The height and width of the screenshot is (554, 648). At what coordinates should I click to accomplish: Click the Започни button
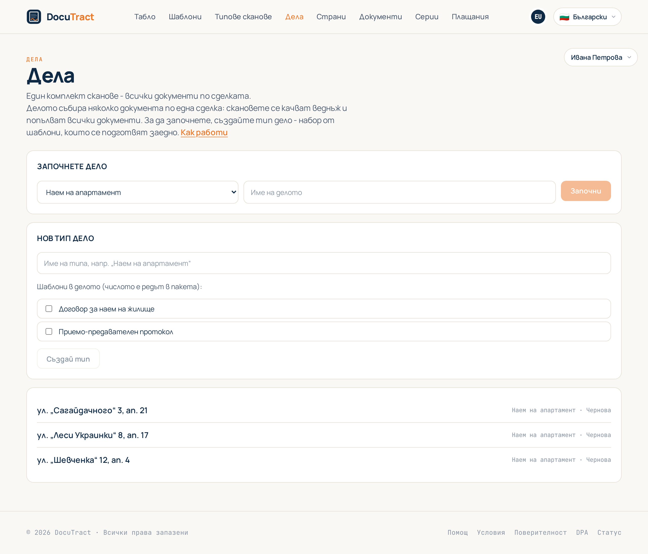[x=586, y=191]
